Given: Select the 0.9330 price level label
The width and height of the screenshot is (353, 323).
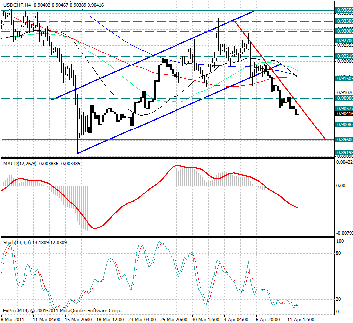Looking at the screenshot, I should click(344, 21).
